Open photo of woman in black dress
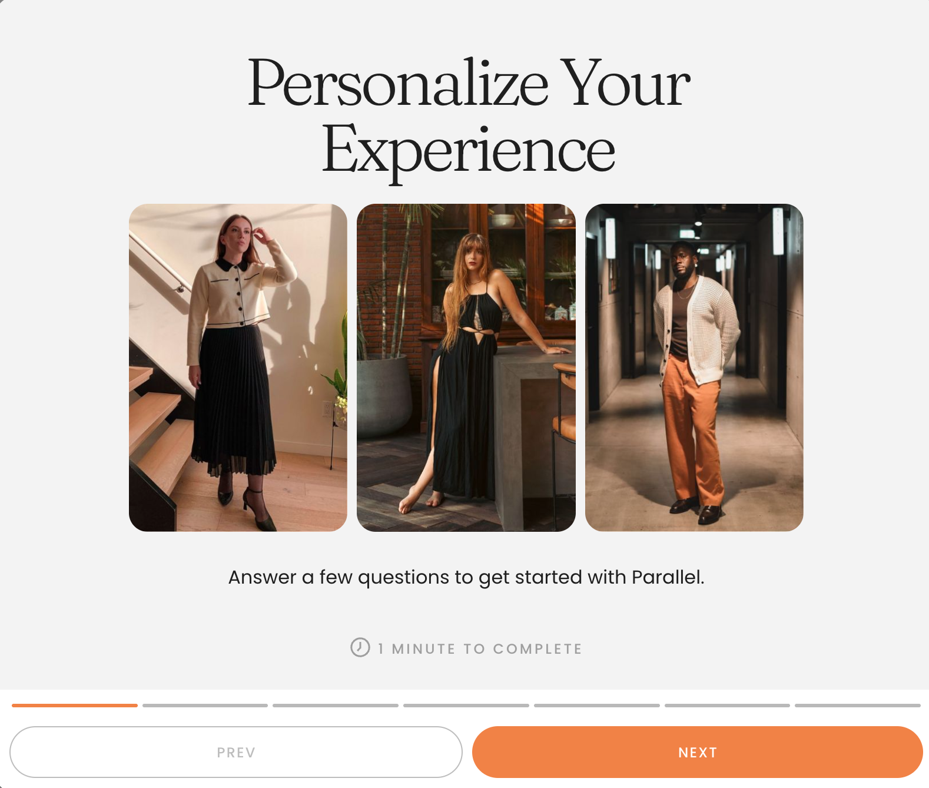This screenshot has width=929, height=788. point(466,367)
